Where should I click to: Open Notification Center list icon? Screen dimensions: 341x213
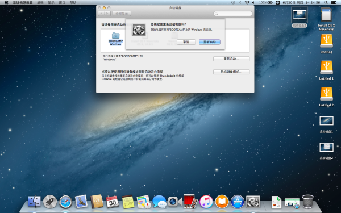coord(334,3)
